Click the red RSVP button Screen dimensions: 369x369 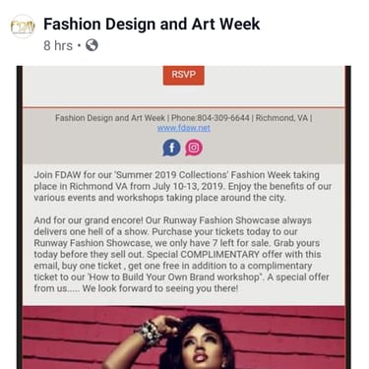tap(184, 75)
